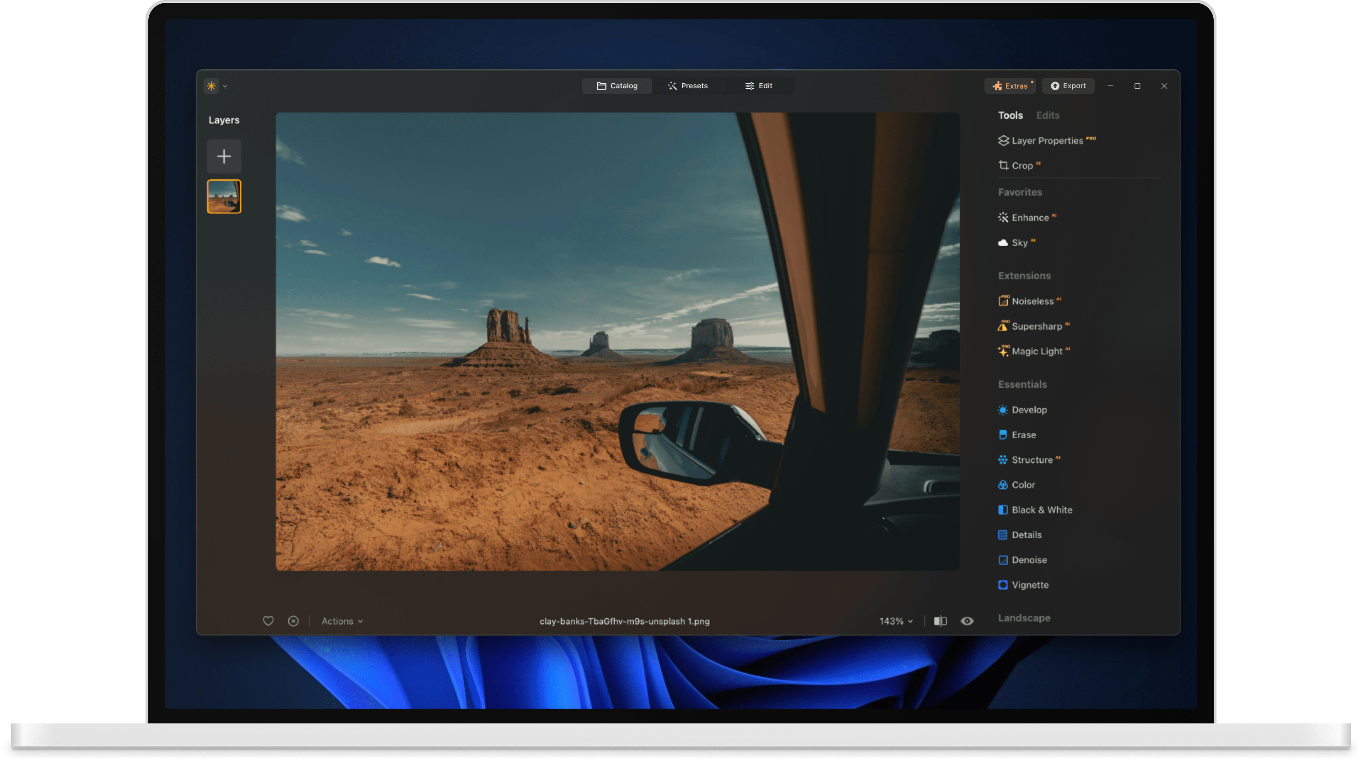The height and width of the screenshot is (760, 1362).
Task: Open the Sky AI tool
Action: [1021, 242]
